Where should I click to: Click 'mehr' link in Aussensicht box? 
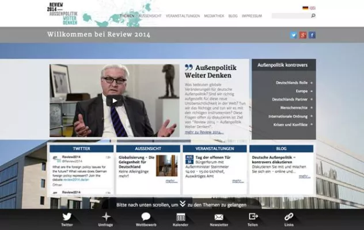tap(171, 181)
